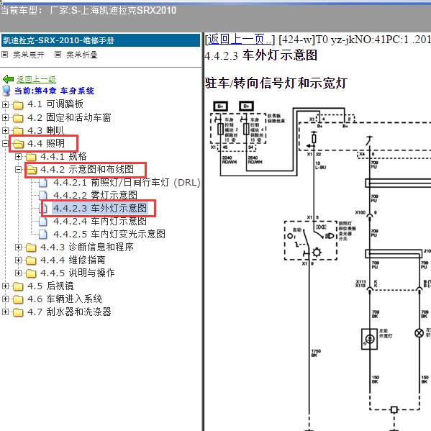
Task: Click open folder icon of 4.4 照明
Action: pos(18,143)
